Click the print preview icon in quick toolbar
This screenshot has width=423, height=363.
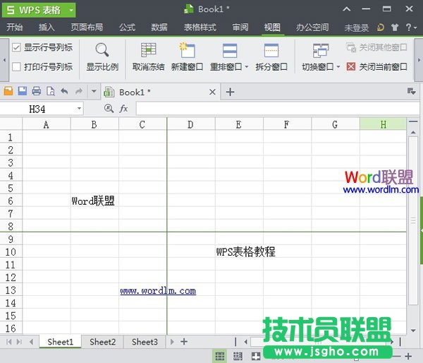(x=50, y=91)
